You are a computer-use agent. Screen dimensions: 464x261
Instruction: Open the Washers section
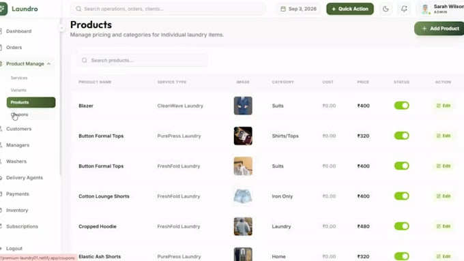16,162
